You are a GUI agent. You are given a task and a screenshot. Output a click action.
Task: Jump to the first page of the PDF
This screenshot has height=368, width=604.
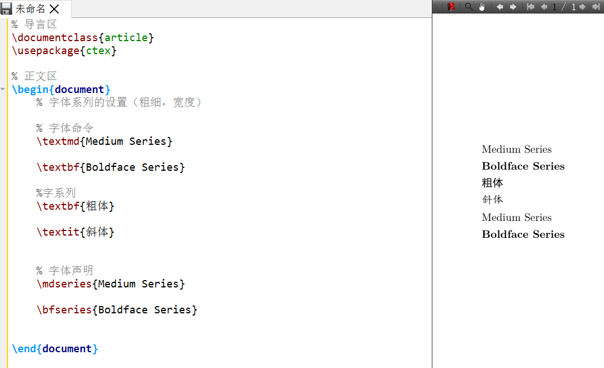pyautogui.click(x=530, y=6)
